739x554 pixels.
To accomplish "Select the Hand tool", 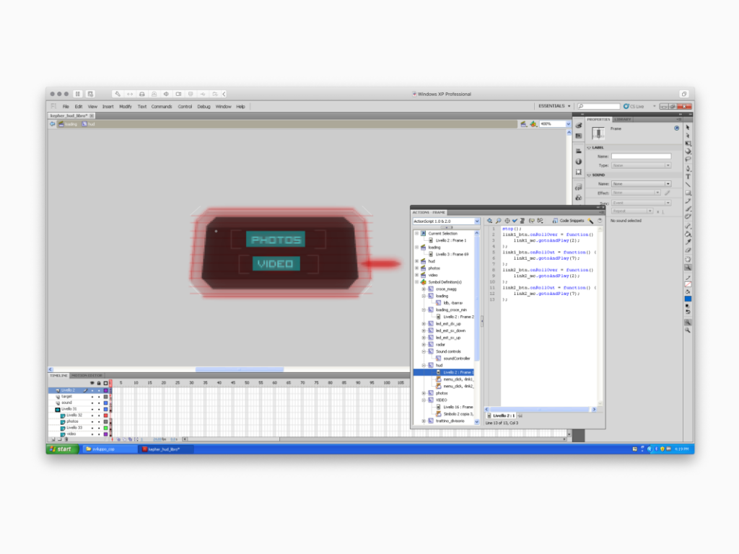I will pyautogui.click(x=688, y=259).
